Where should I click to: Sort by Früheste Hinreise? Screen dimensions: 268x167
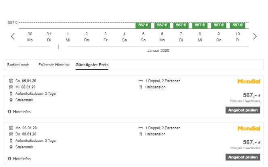54,65
